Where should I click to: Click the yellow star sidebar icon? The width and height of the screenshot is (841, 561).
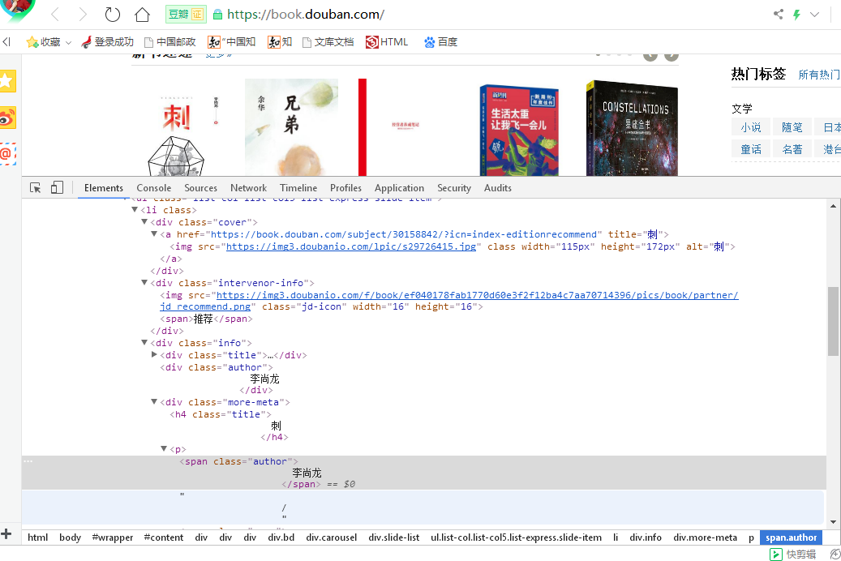click(6, 81)
